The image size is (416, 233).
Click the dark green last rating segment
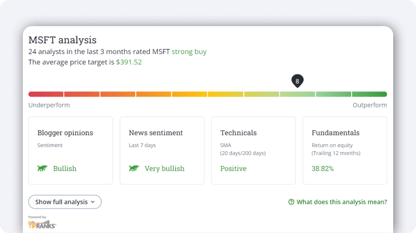[x=369, y=94]
